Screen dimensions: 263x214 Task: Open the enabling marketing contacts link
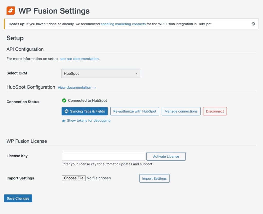coord(123,24)
